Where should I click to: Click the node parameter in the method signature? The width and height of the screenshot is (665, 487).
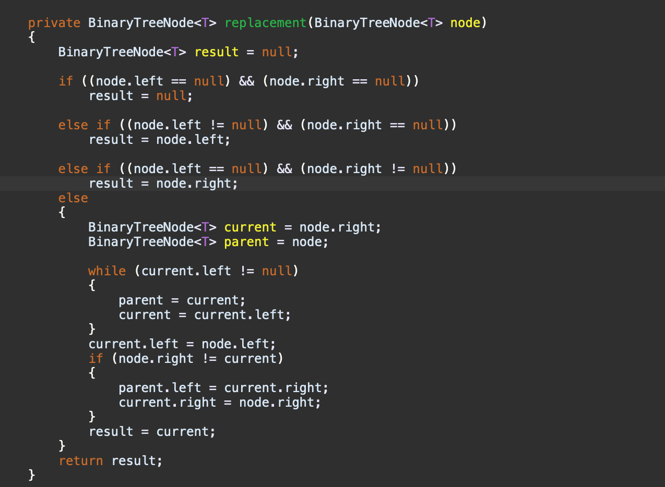coord(465,22)
